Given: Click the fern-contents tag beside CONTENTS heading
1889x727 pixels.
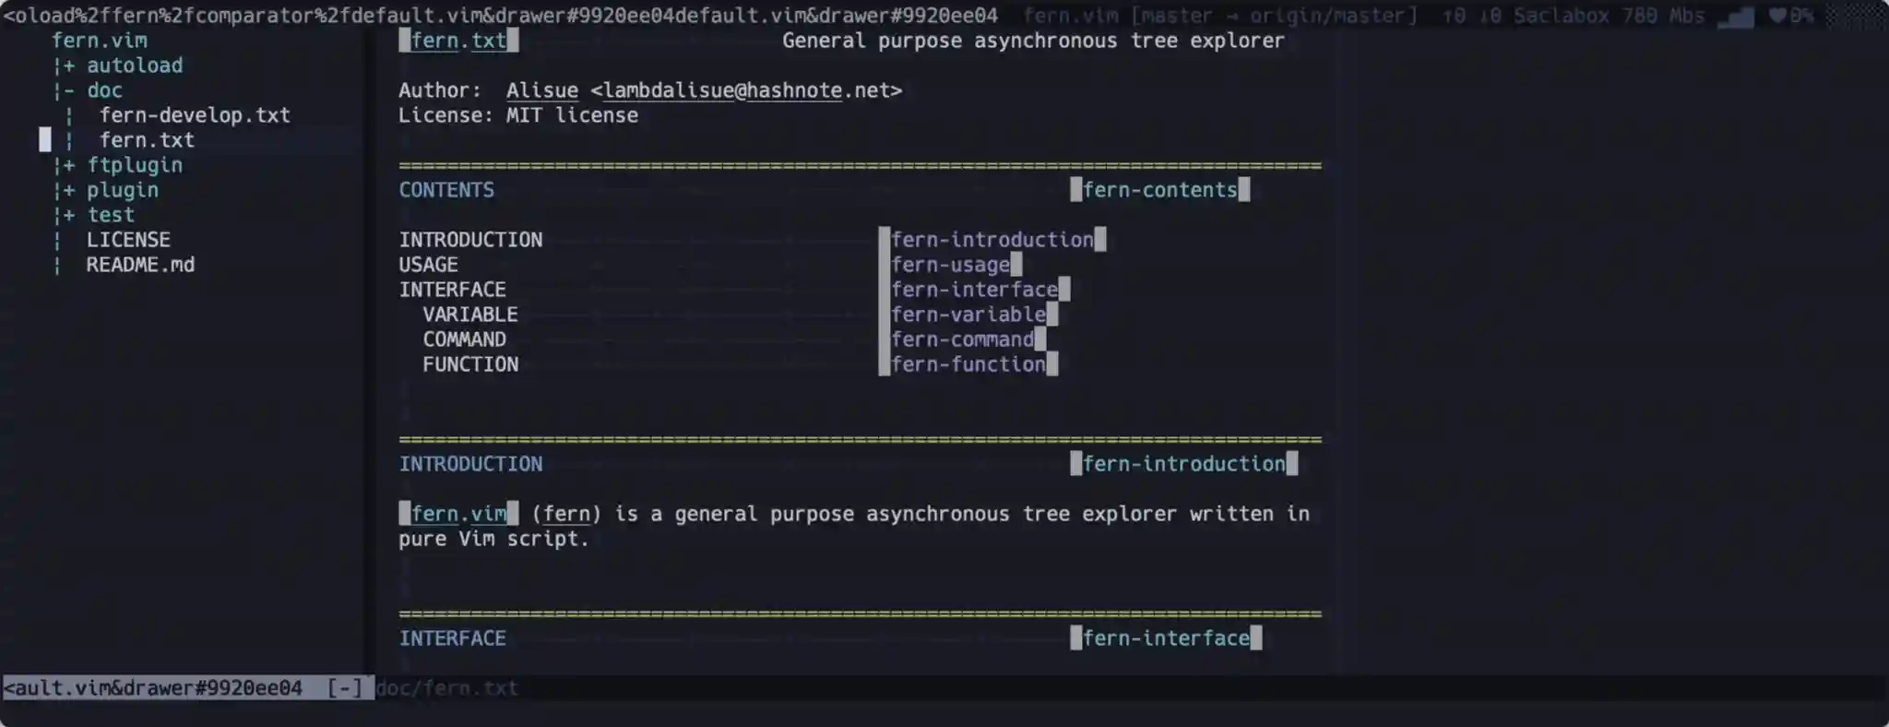Looking at the screenshot, I should click(1159, 190).
